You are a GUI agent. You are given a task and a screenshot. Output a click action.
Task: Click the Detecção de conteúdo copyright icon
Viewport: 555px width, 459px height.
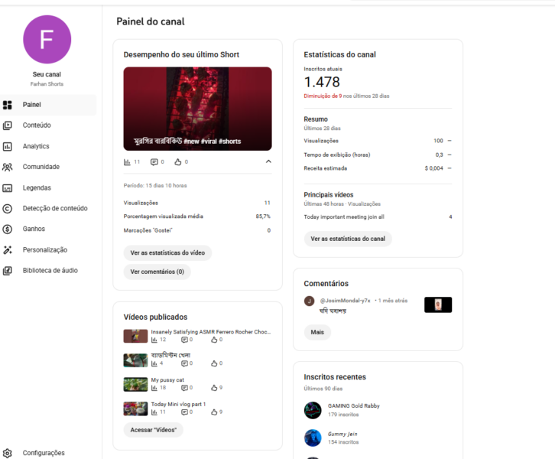click(8, 208)
